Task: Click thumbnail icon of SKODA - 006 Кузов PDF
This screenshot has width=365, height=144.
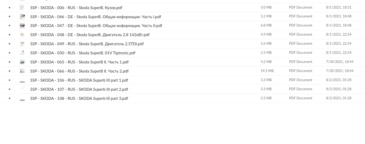Action: click(22, 8)
